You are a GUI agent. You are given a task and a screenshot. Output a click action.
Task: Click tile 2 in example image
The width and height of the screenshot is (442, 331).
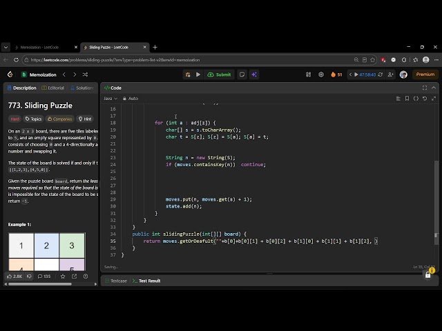(x=46, y=245)
